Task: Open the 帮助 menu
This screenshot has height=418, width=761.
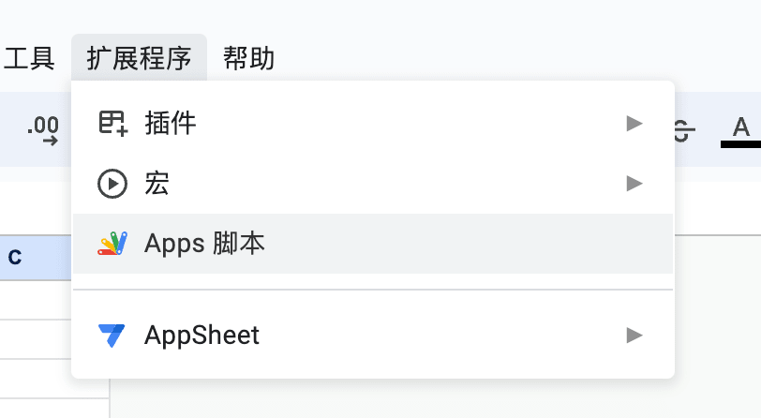Action: [x=249, y=58]
